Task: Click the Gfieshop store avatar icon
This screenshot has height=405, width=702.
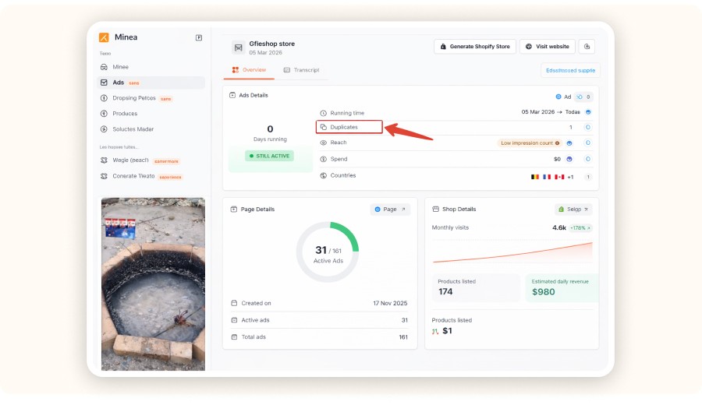Action: (x=238, y=48)
